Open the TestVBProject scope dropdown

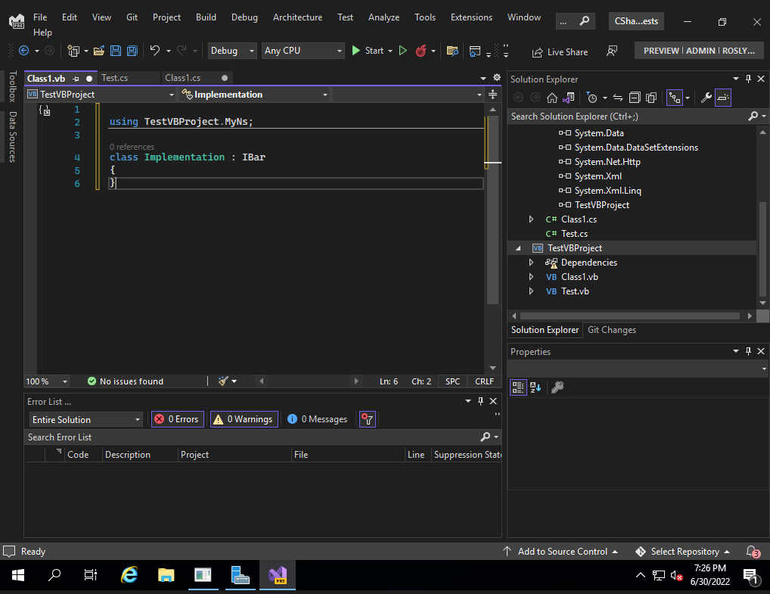point(101,95)
